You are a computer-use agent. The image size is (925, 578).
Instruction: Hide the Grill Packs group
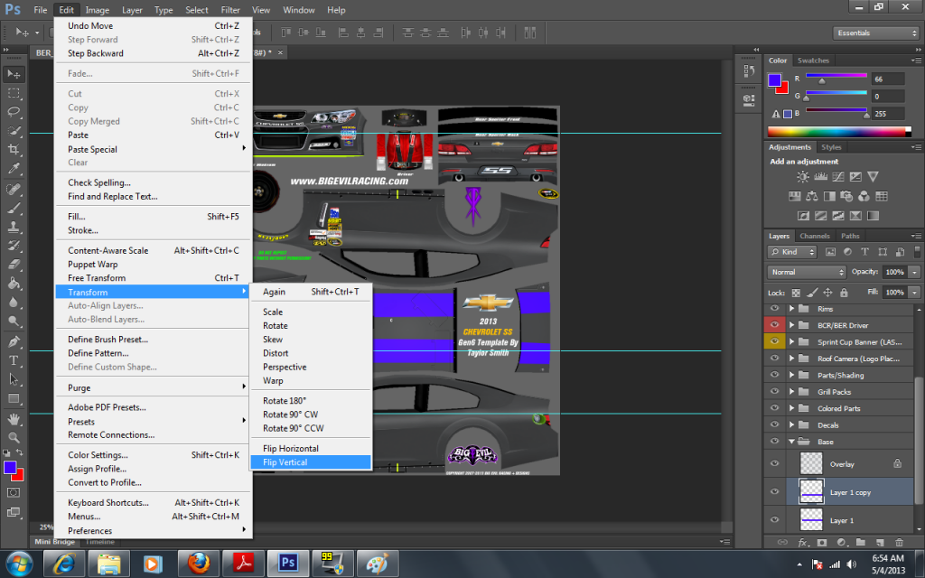(x=774, y=391)
